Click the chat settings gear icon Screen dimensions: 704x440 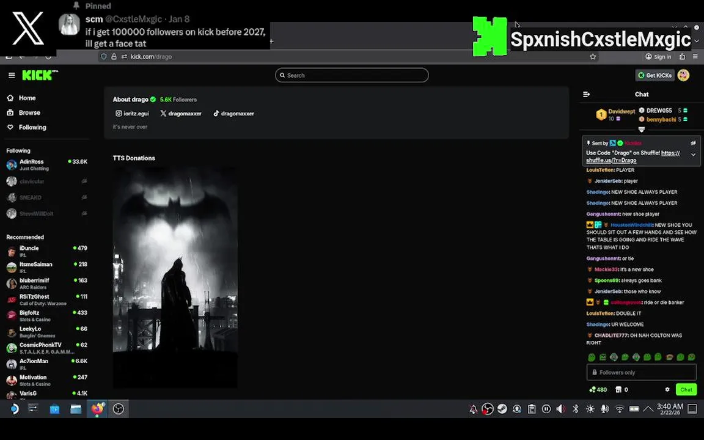pos(667,390)
